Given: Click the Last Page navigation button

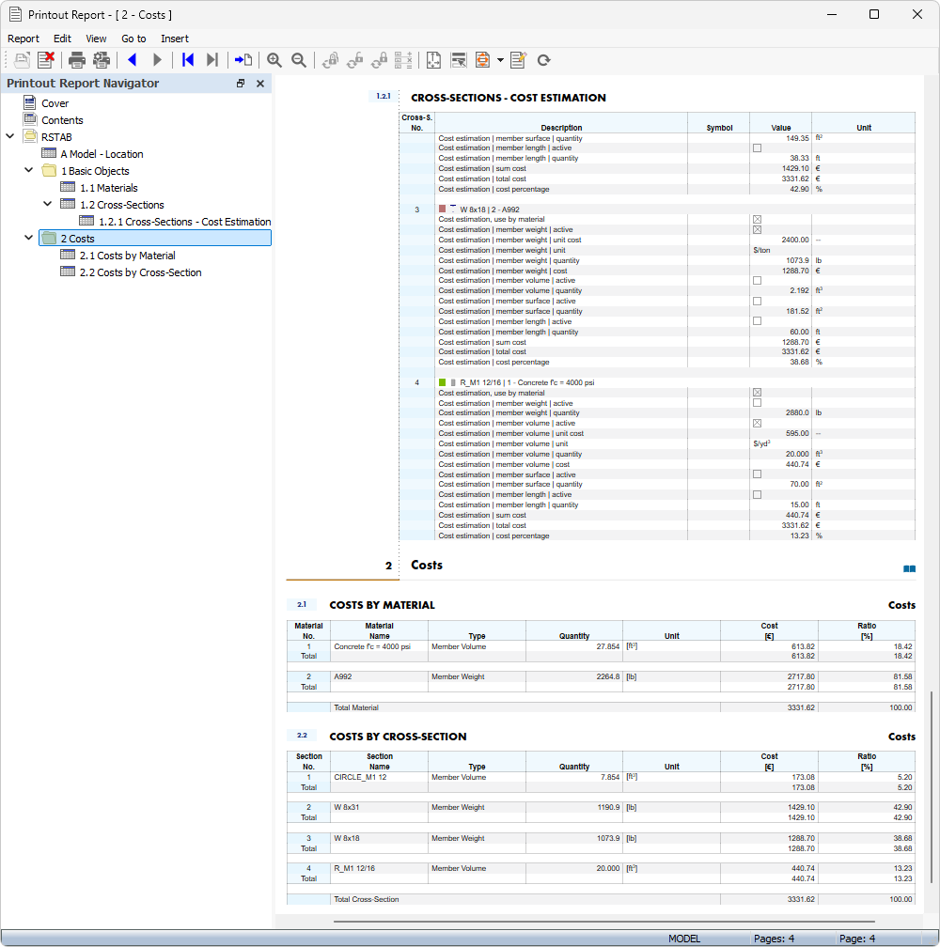Looking at the screenshot, I should (x=211, y=59).
